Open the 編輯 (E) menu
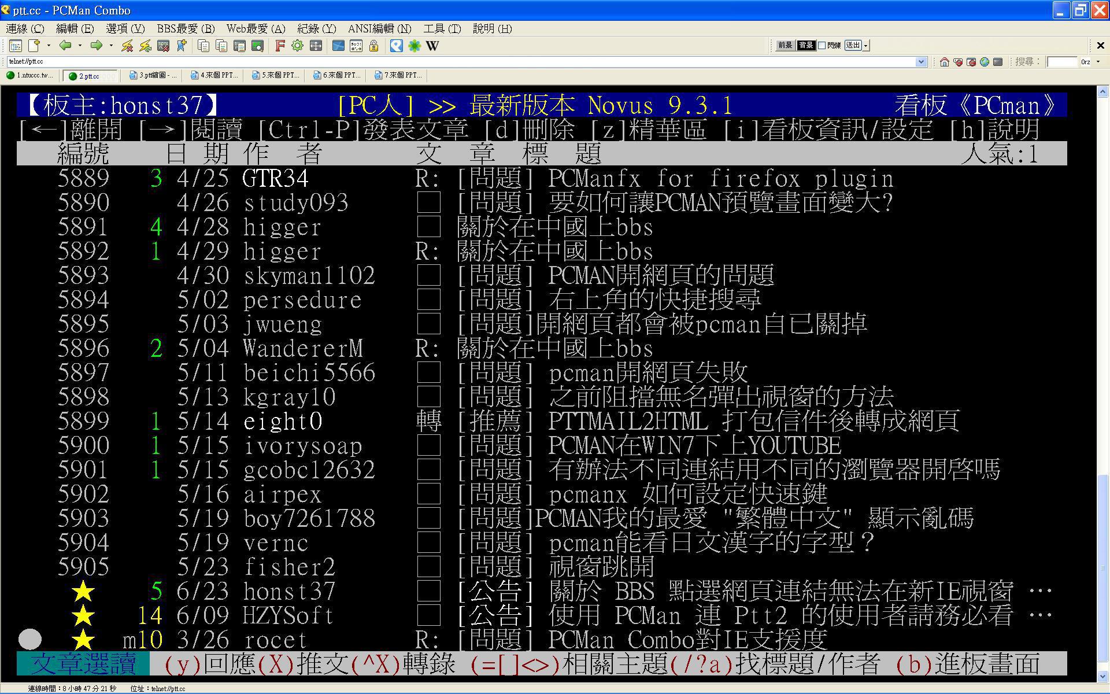1110x694 pixels. 75,28
